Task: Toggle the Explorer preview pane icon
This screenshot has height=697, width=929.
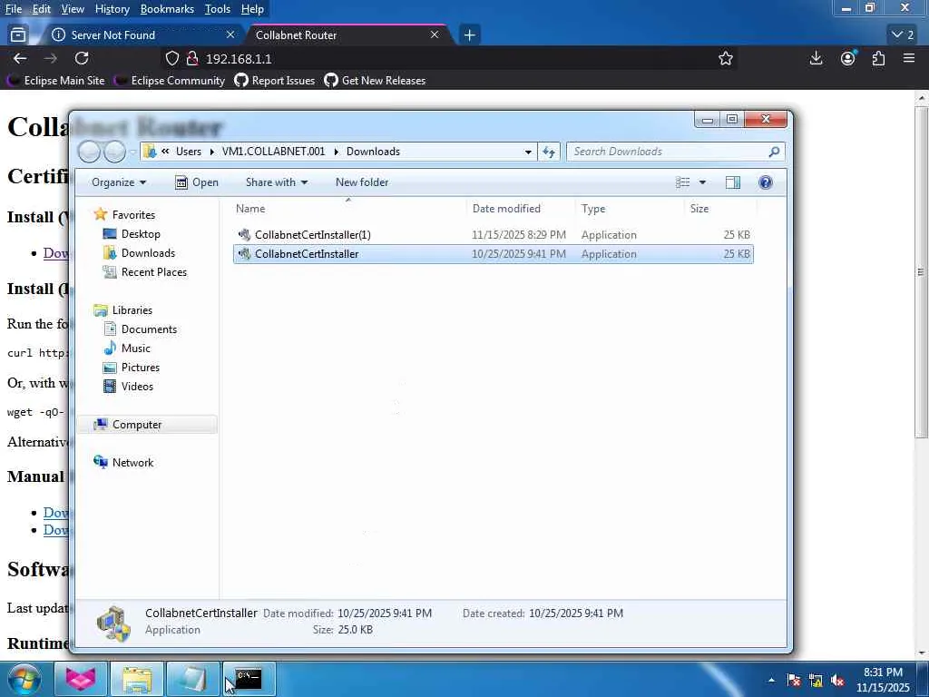Action: [x=733, y=182]
